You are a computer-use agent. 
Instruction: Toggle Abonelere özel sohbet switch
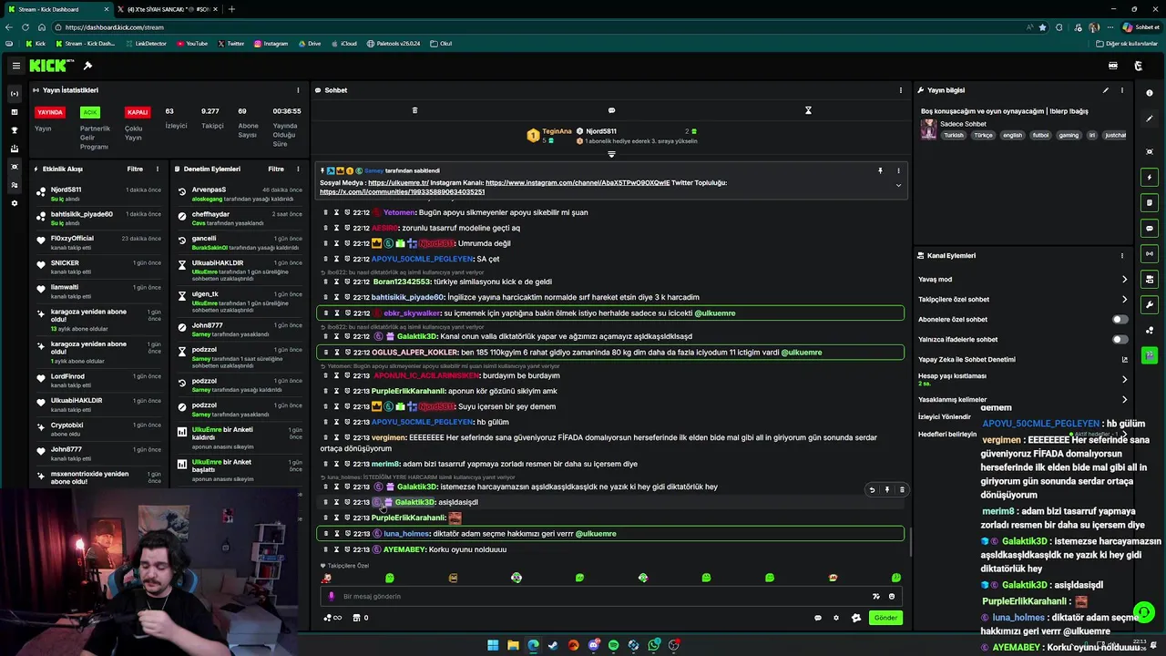[1120, 320]
